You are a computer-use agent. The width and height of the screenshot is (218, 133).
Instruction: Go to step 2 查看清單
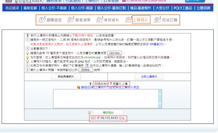[83, 20]
